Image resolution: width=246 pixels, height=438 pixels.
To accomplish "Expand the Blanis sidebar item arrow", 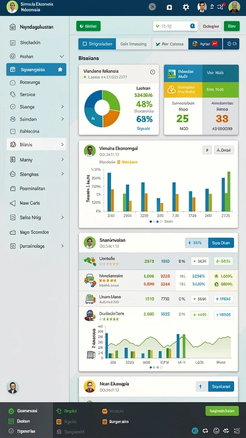I will [x=62, y=145].
